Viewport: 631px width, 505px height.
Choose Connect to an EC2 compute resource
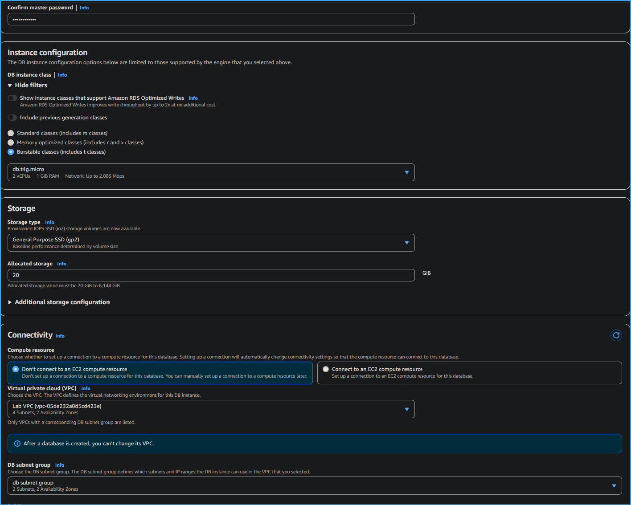pyautogui.click(x=326, y=369)
